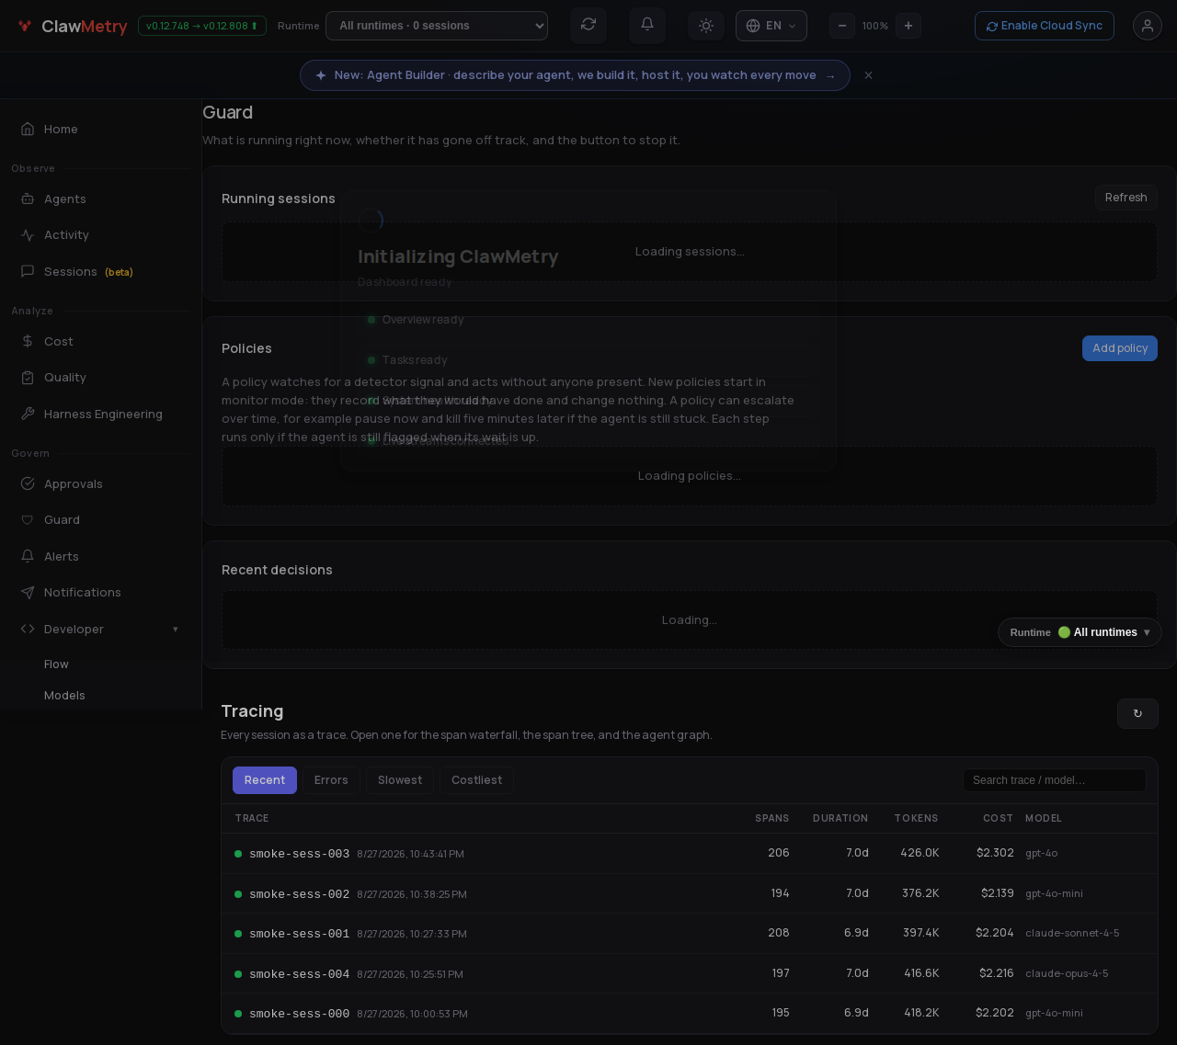This screenshot has width=1177, height=1045.
Task: Reload the Tracing section with refresh icon
Action: click(x=1137, y=713)
